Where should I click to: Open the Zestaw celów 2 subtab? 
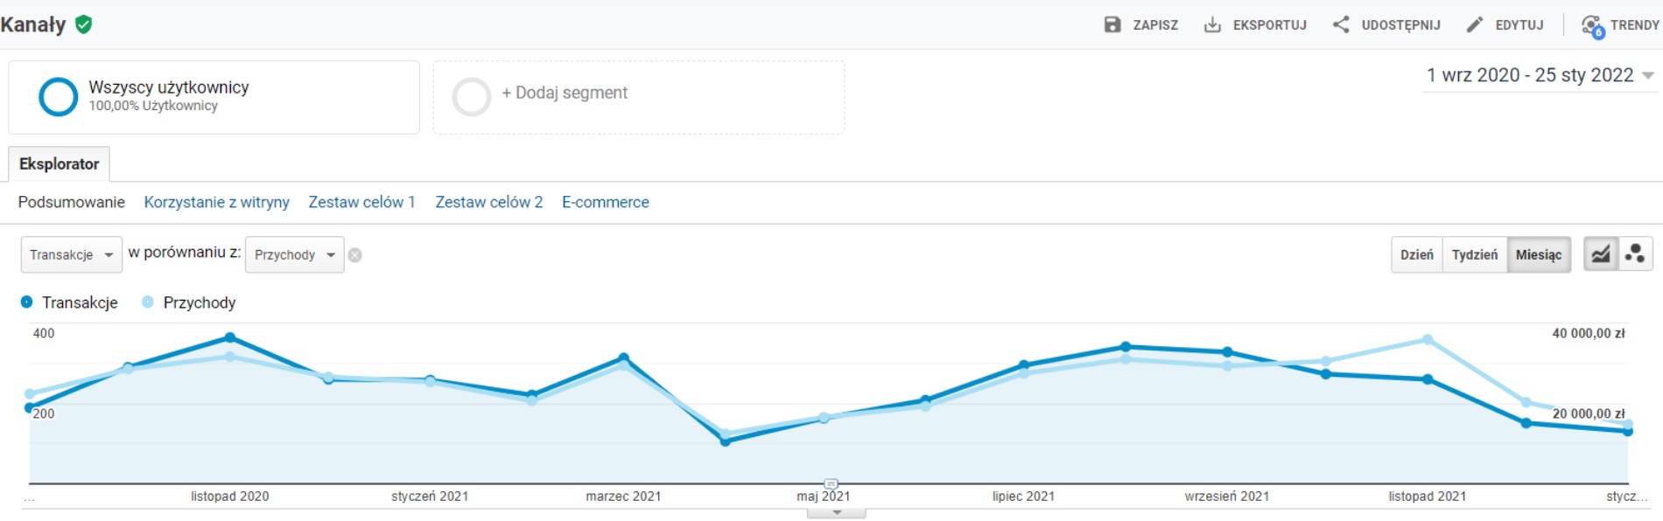489,202
